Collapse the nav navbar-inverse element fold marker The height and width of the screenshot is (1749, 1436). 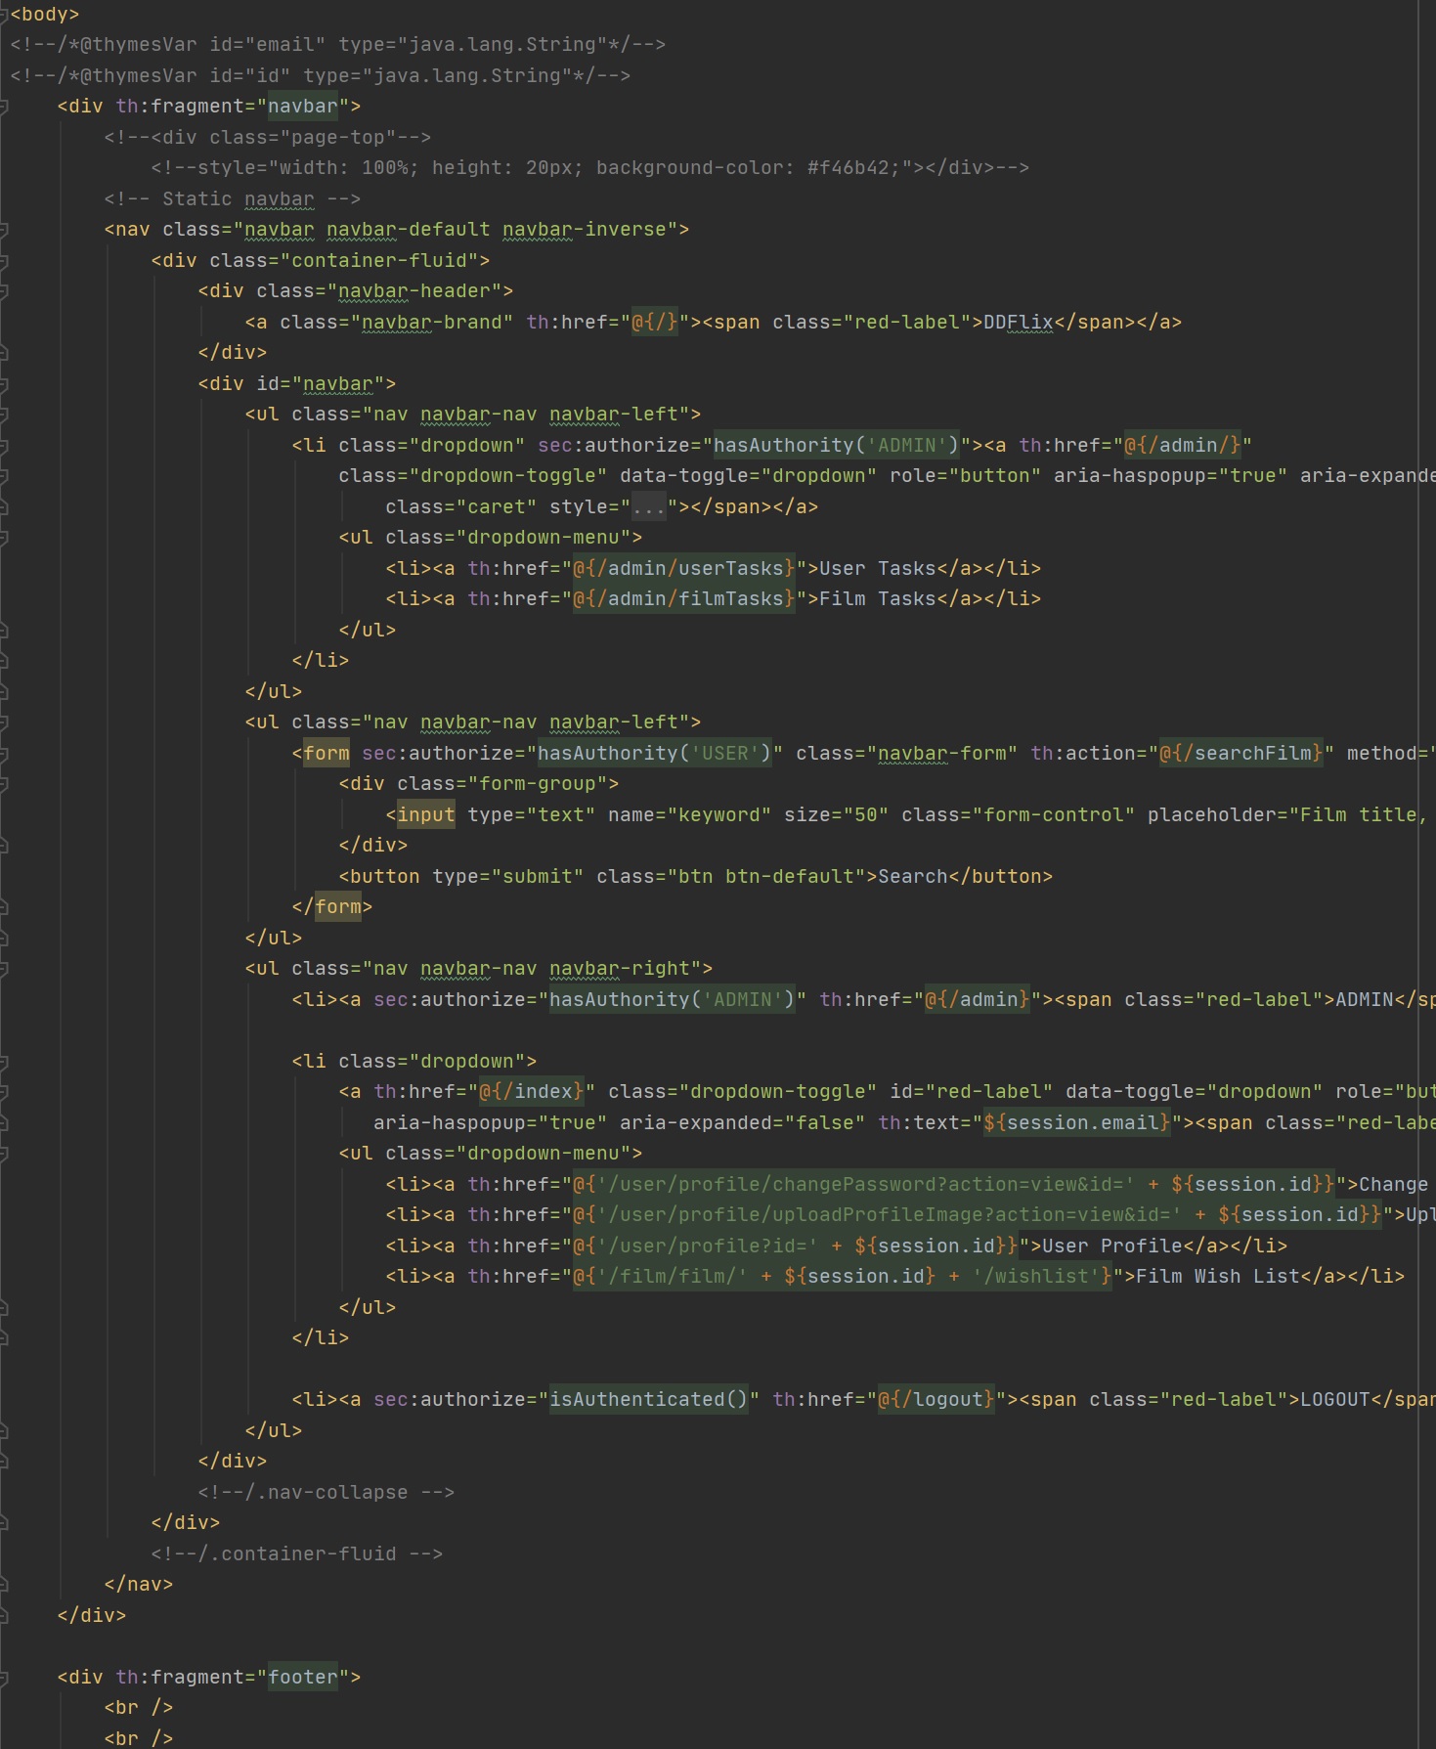point(4,230)
